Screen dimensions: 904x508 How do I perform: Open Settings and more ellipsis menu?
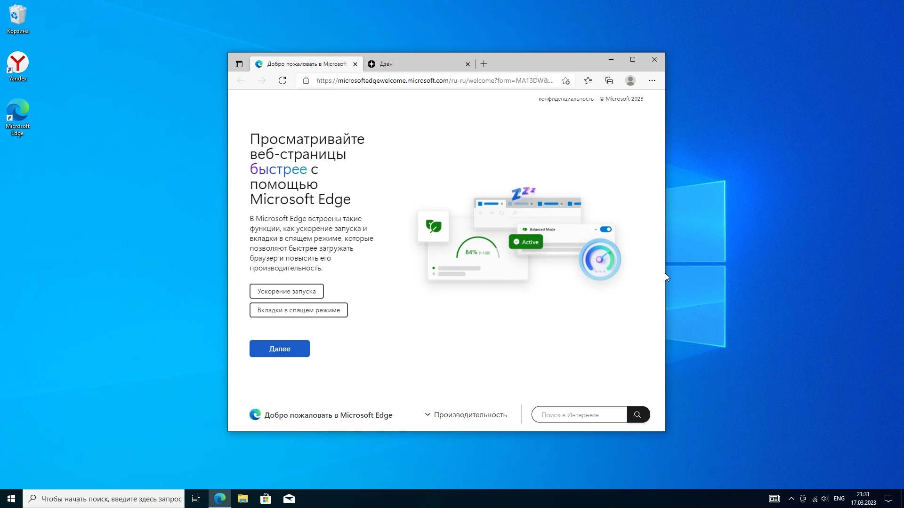[652, 80]
